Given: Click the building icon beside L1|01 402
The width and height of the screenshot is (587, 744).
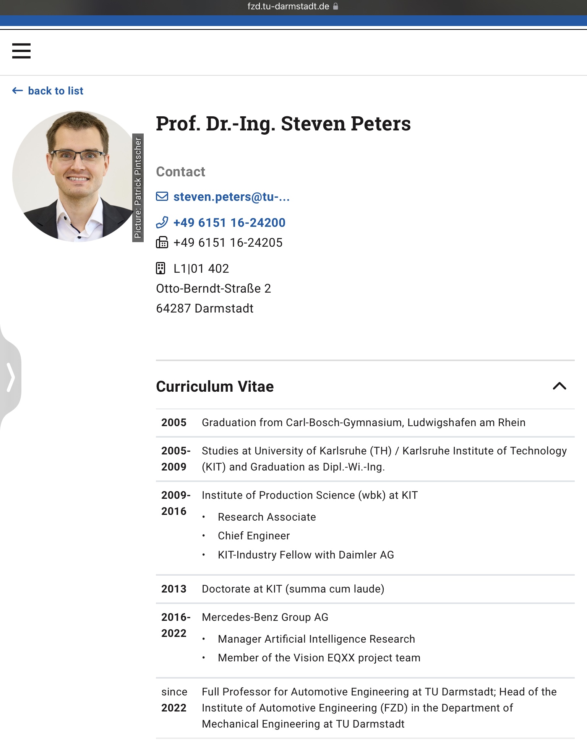Looking at the screenshot, I should [161, 269].
